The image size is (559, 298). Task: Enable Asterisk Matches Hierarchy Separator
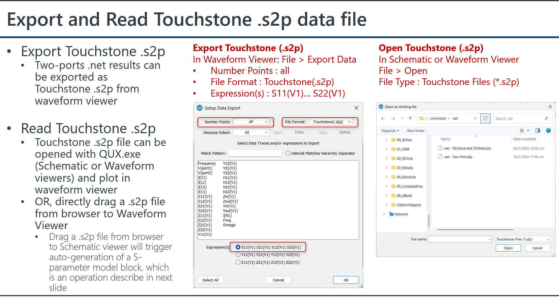point(288,153)
